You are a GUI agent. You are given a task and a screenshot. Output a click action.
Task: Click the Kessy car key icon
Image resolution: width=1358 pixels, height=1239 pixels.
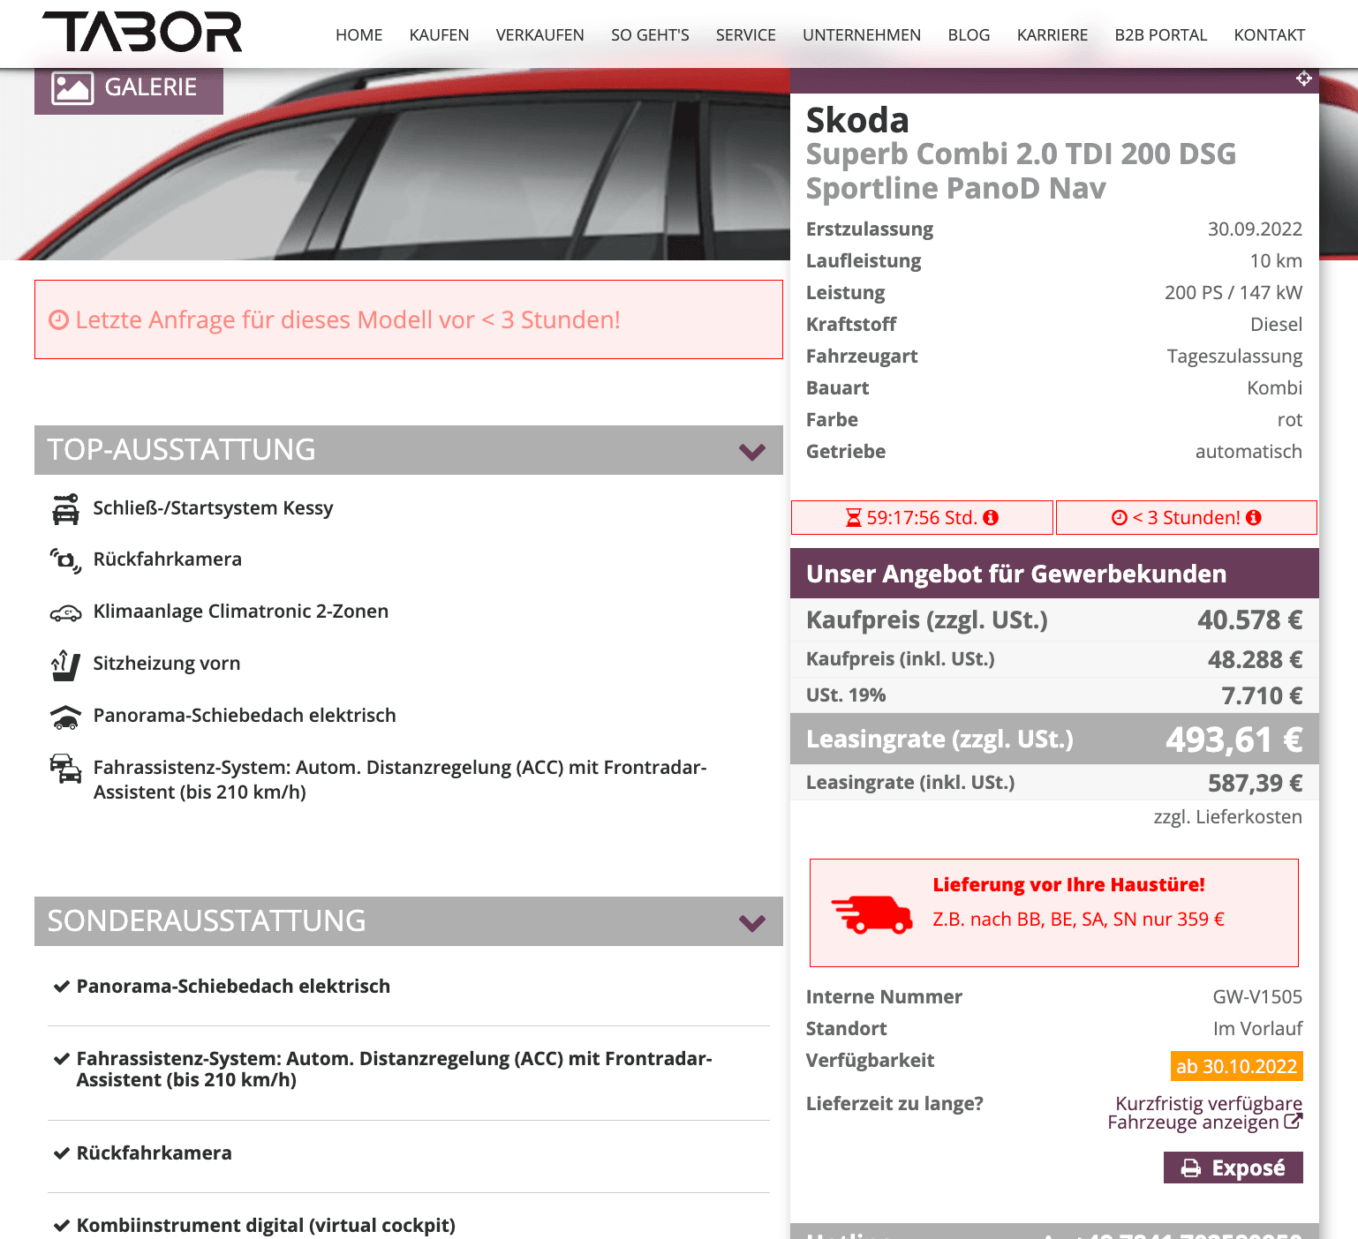tap(65, 509)
